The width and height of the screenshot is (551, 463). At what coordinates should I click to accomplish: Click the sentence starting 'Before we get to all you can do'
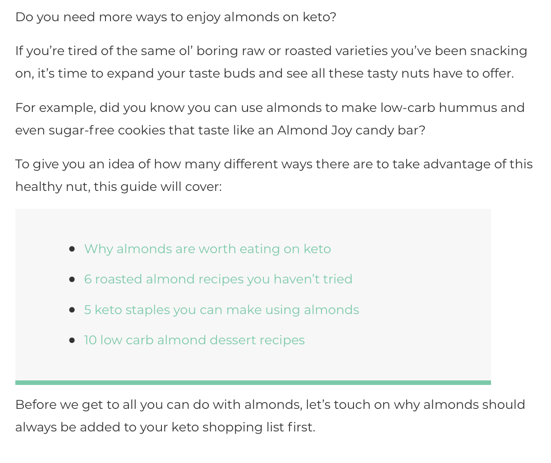point(270,416)
